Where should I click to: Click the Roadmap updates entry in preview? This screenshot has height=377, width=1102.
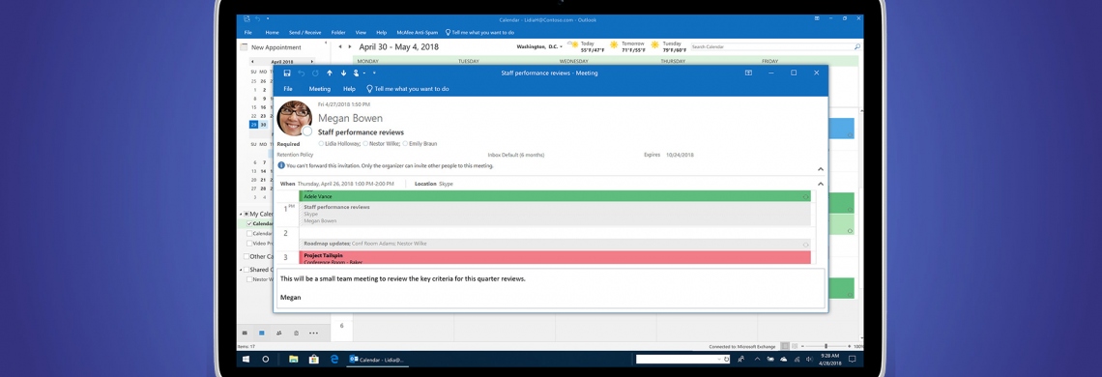click(x=555, y=244)
